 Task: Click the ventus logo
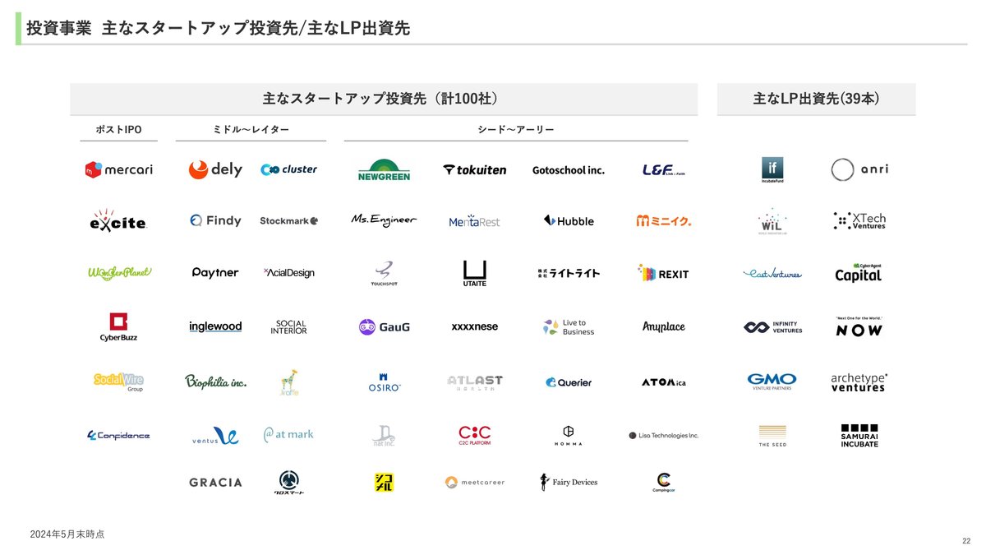click(215, 436)
